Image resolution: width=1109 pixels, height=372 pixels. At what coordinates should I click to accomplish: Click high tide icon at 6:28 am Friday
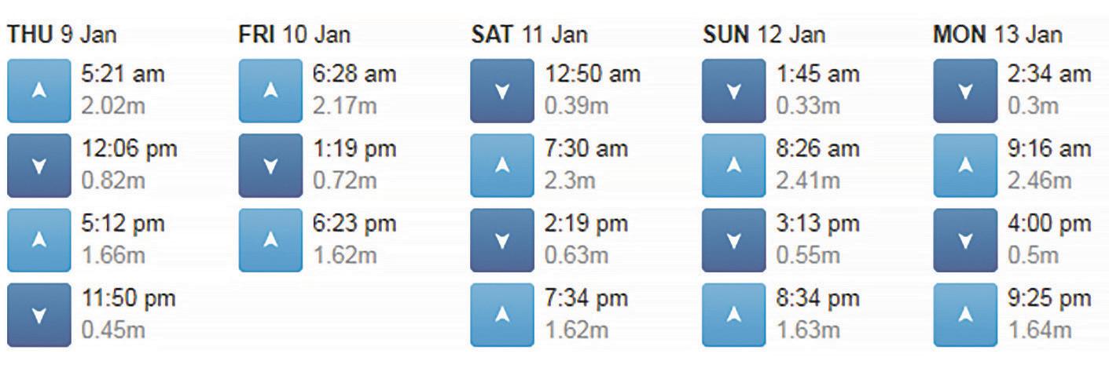(x=270, y=90)
